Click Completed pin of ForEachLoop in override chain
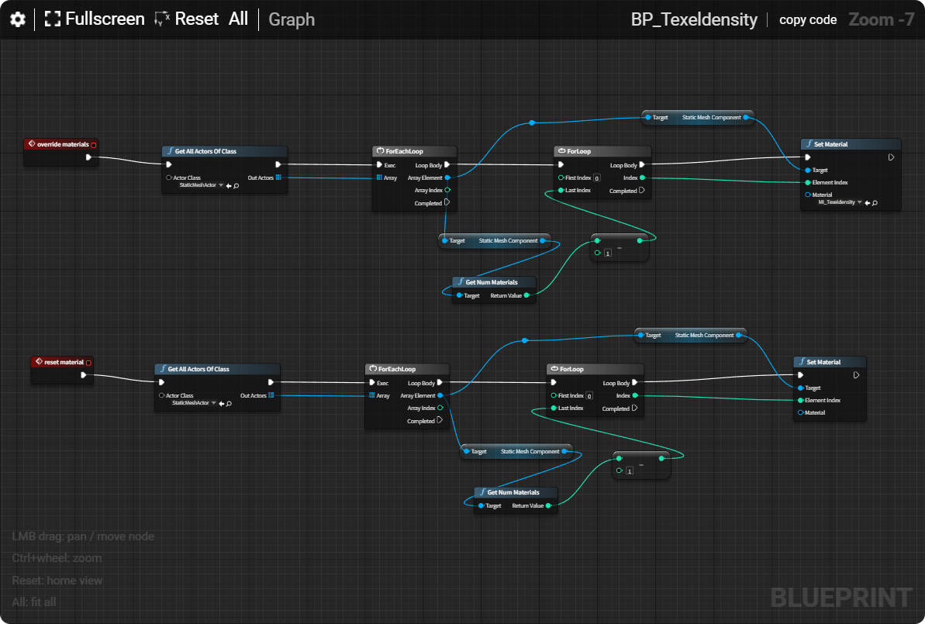The width and height of the screenshot is (925, 624). click(447, 202)
